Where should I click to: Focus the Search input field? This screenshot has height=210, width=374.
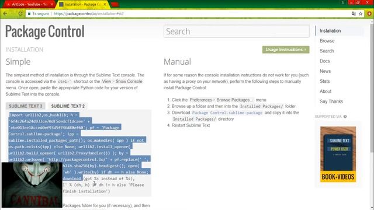click(236, 31)
